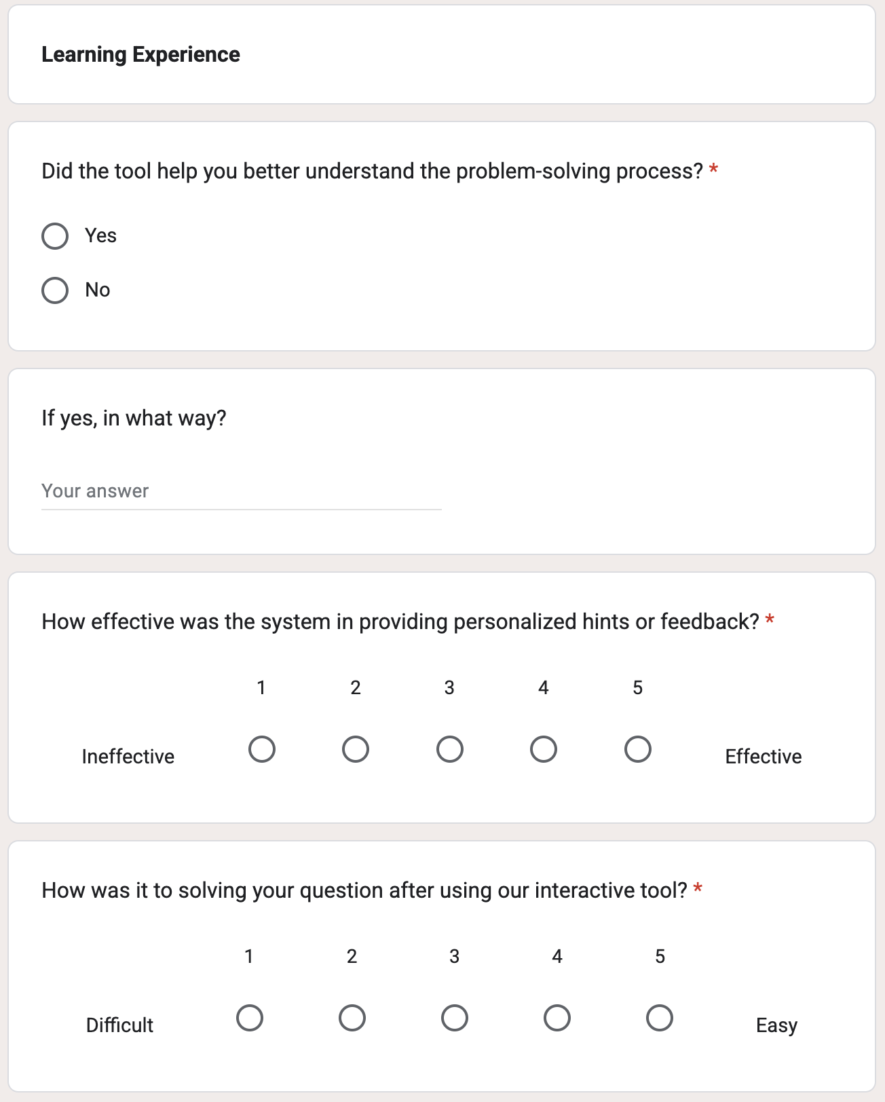This screenshot has height=1102, width=885.
Task: Click the 'Difficult' scale end label
Action: tap(119, 1025)
